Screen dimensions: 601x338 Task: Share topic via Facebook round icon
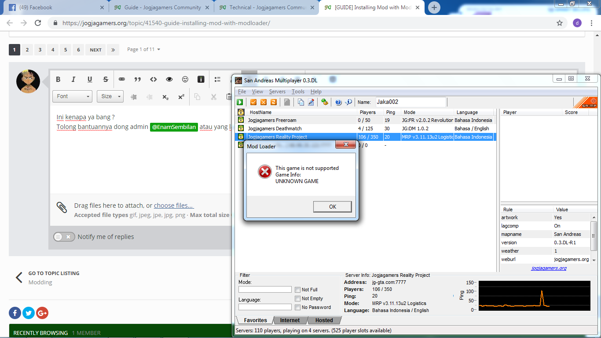[15, 313]
